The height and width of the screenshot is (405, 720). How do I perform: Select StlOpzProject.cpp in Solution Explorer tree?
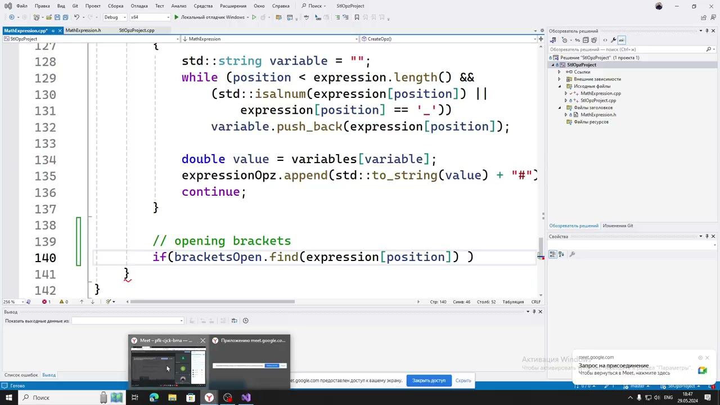tap(598, 101)
